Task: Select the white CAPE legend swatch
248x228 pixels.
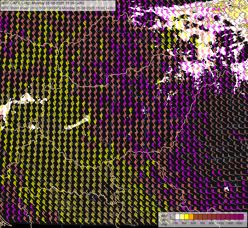Action: pyautogui.click(x=178, y=217)
